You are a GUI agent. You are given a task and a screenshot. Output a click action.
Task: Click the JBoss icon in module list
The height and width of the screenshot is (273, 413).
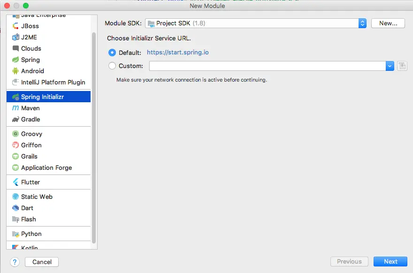click(x=15, y=26)
